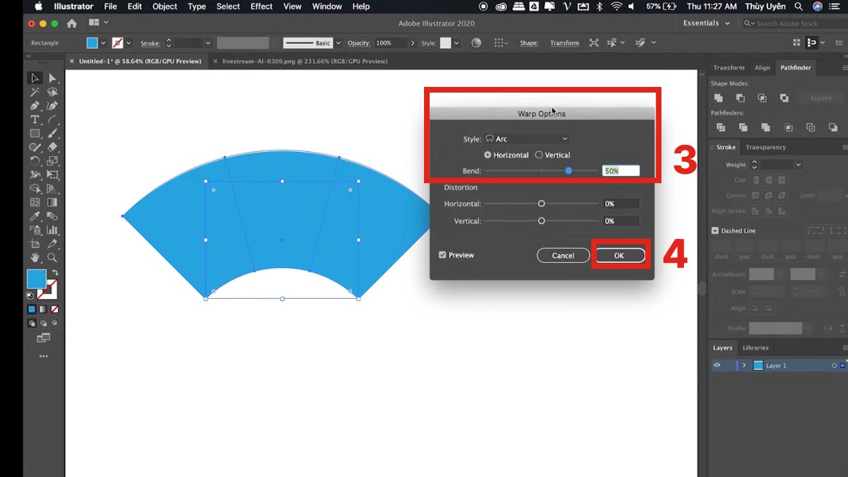Select the Zoom tool magnifier
Viewport: 848px width, 477px height.
pos(52,258)
